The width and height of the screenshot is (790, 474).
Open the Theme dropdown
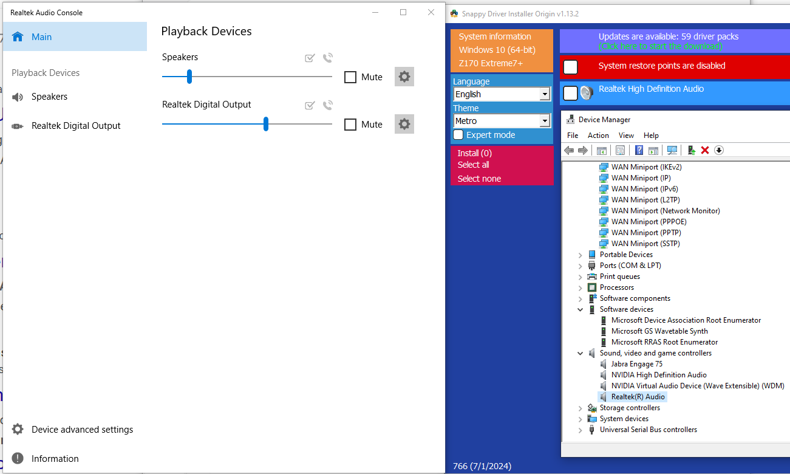click(545, 121)
